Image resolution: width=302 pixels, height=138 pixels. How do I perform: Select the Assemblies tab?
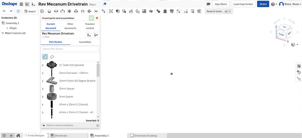click(85, 42)
